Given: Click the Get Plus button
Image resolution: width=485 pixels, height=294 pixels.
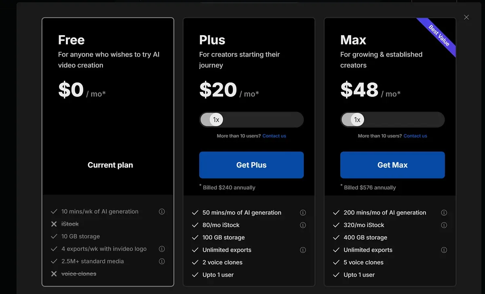Looking at the screenshot, I should (251, 165).
